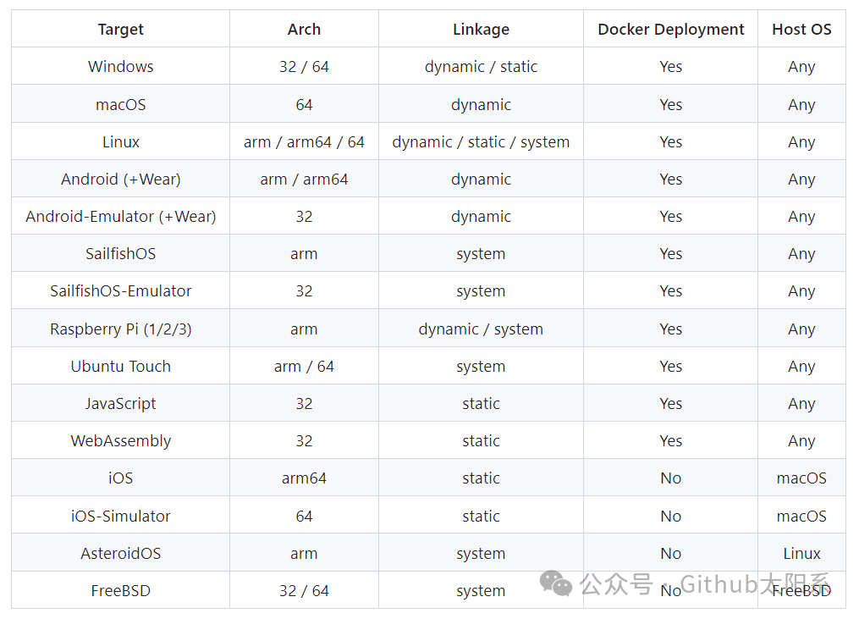Click the 'arm / arm64 / 64' cell
The width and height of the screenshot is (859, 619).
(304, 142)
